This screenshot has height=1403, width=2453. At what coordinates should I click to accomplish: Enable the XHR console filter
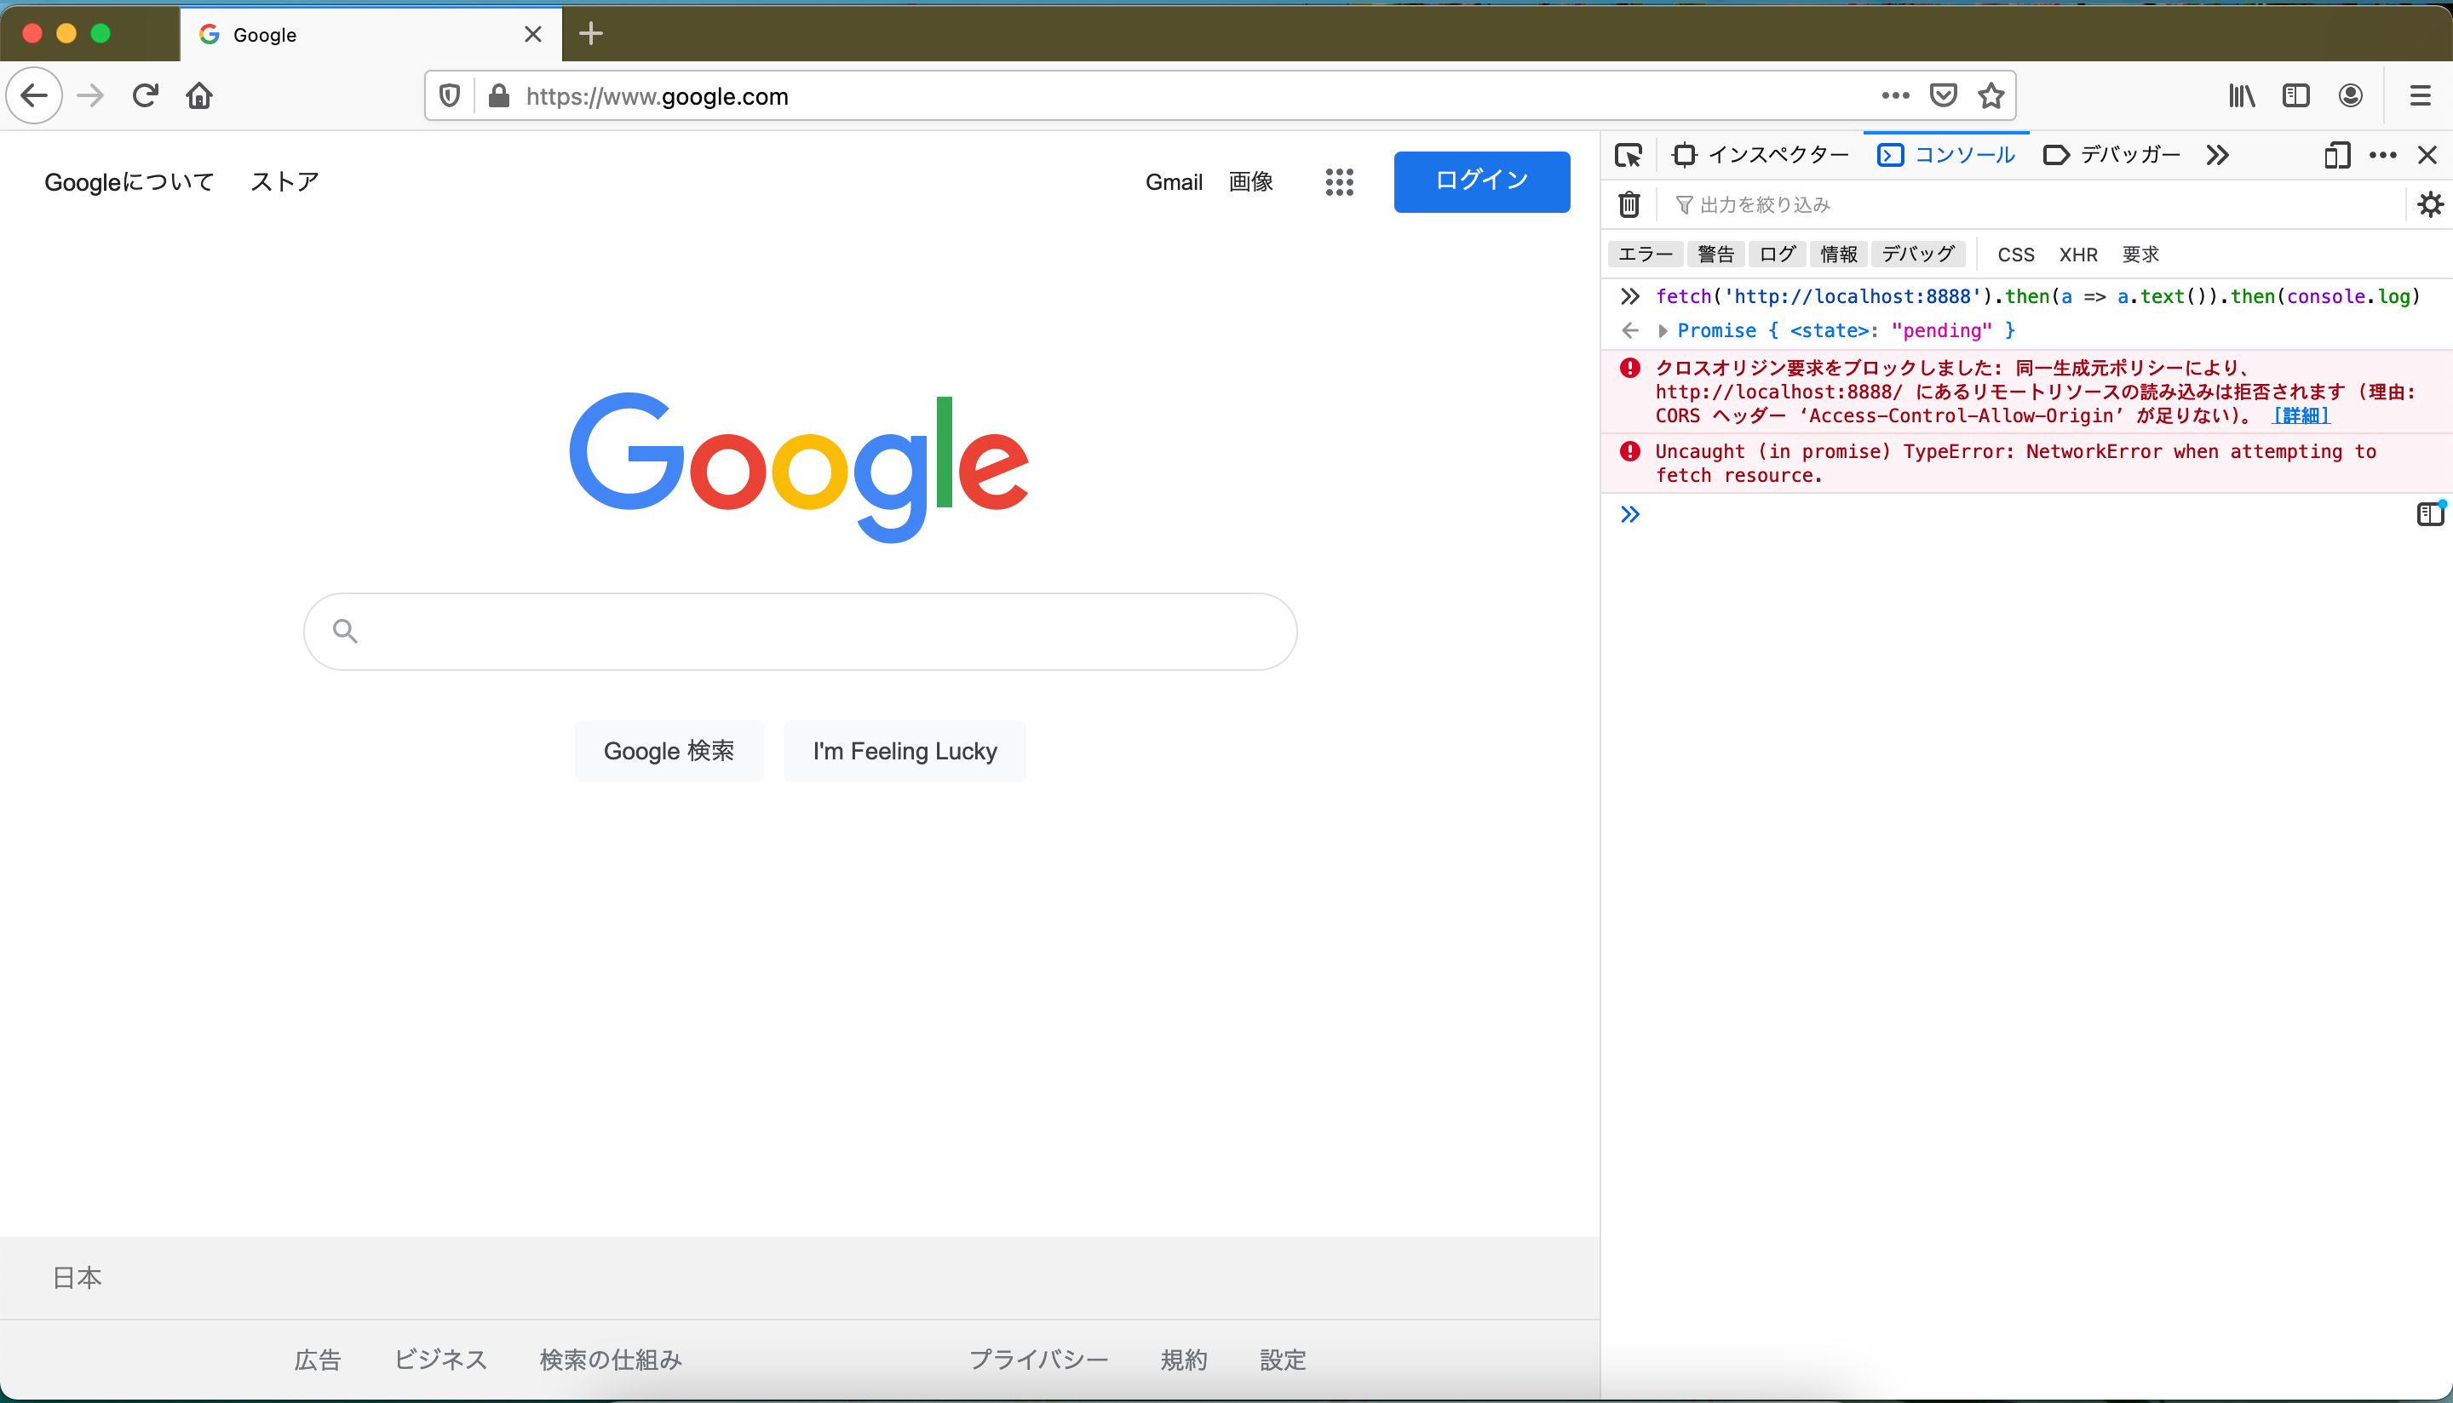tap(2079, 254)
